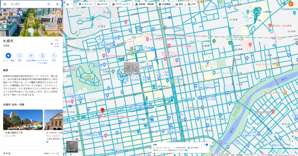Click the 北海道庁 marker
The image size is (298, 156).
(x=113, y=71)
